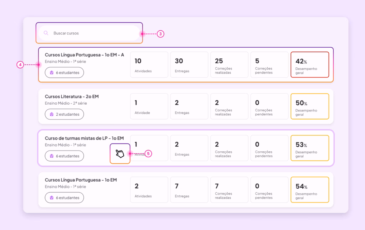
Task: Click backpack icon beside 2 estudantes
Action: [52, 114]
